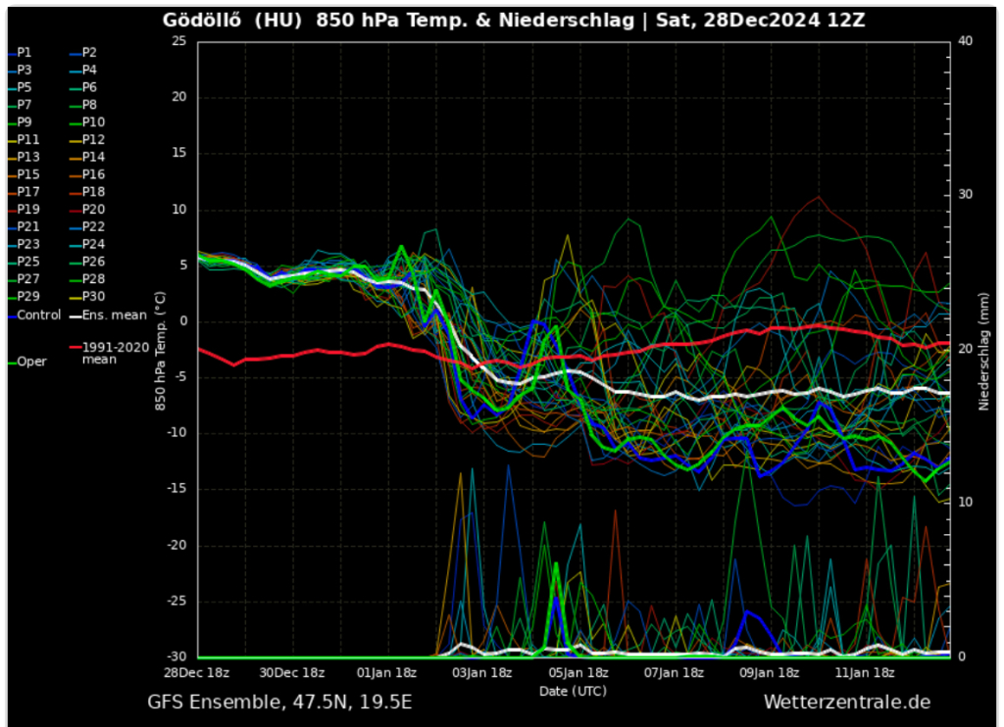Select the 03Jan 18z date tick
Screen dimensions: 1004x727
pyautogui.click(x=482, y=673)
